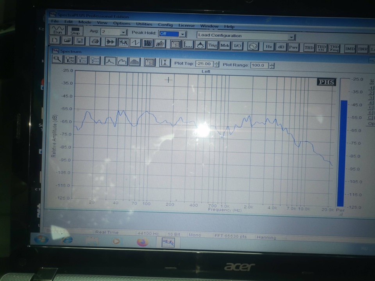Image resolution: width=375 pixels, height=281 pixels.
Task: Toggle the Time Series view icon
Action: [x=110, y=42]
